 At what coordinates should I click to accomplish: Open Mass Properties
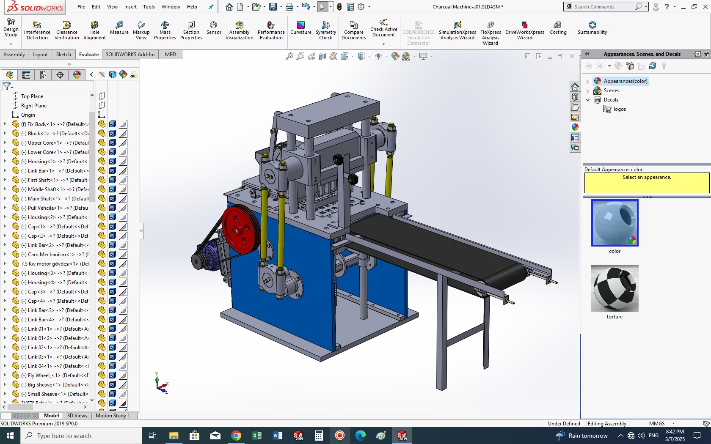point(165,31)
